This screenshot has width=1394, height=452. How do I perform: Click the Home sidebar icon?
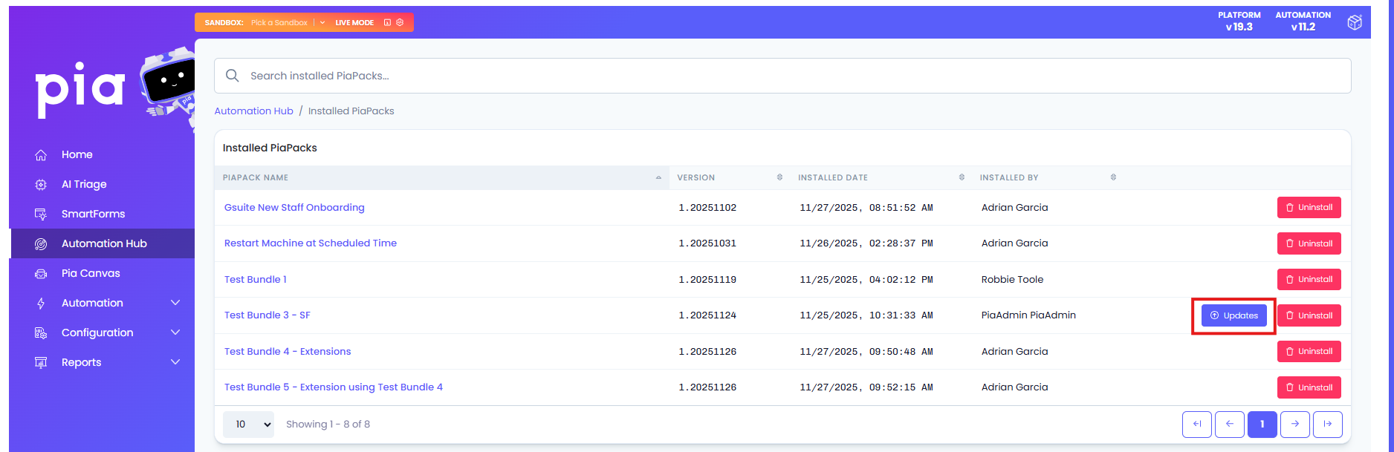click(41, 155)
